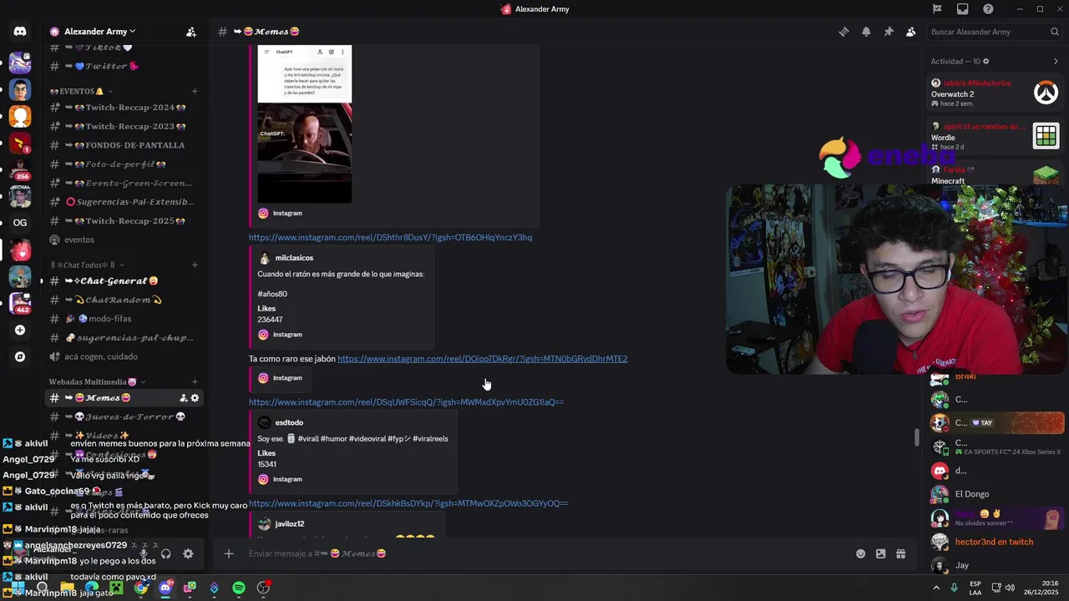Show pinned messages pin icon
The height and width of the screenshot is (601, 1069).
[889, 32]
